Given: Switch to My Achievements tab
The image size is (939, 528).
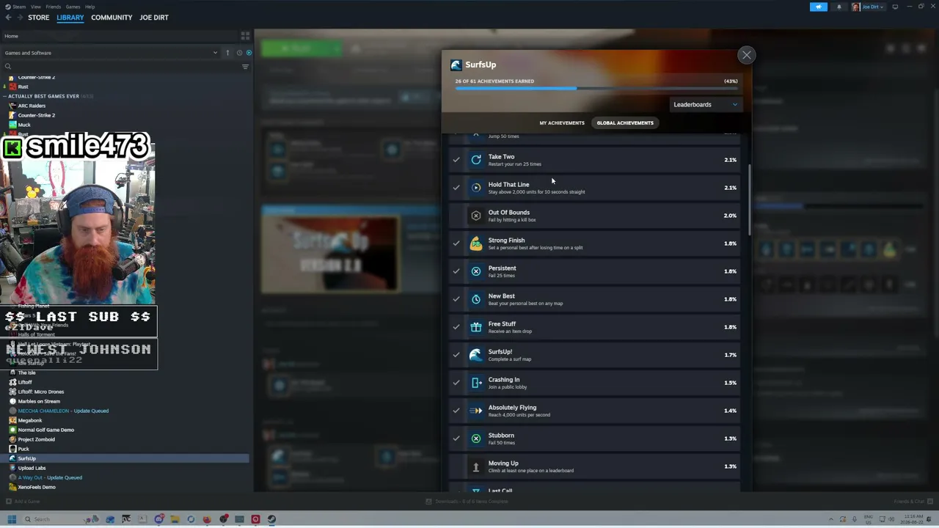Looking at the screenshot, I should click(562, 122).
